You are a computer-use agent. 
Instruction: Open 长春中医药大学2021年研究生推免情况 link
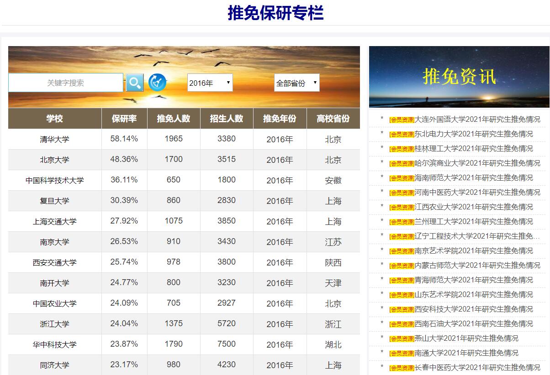coord(477,368)
